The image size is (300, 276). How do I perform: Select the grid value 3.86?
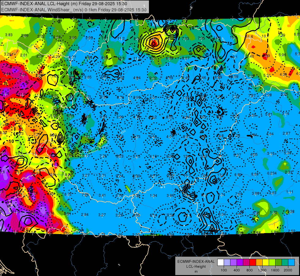170,196
